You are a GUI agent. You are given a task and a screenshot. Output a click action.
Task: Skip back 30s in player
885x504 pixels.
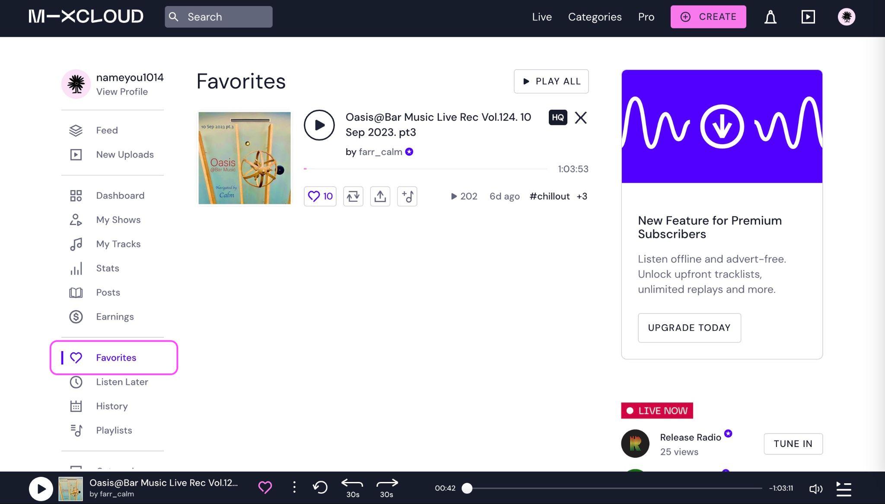352,488
